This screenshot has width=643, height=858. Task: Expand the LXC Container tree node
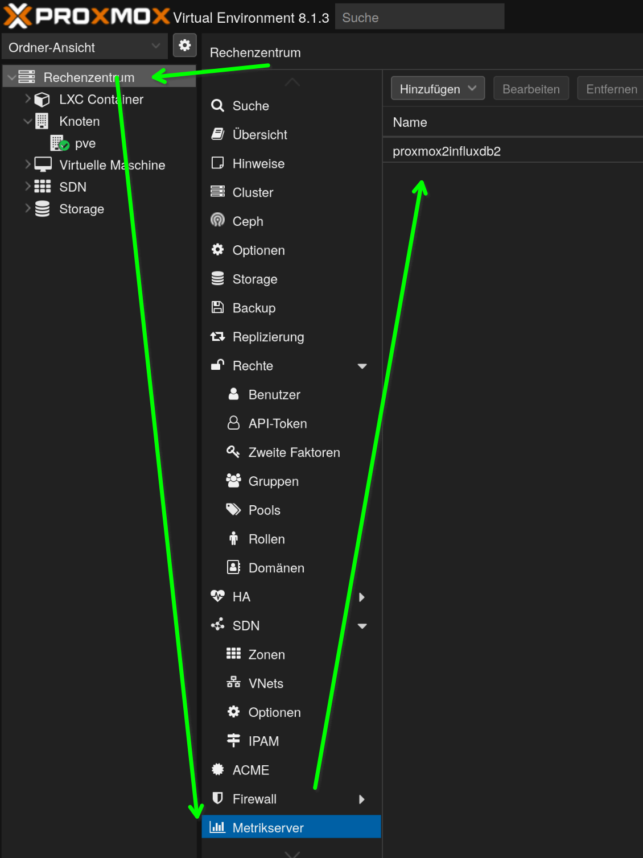tap(27, 99)
